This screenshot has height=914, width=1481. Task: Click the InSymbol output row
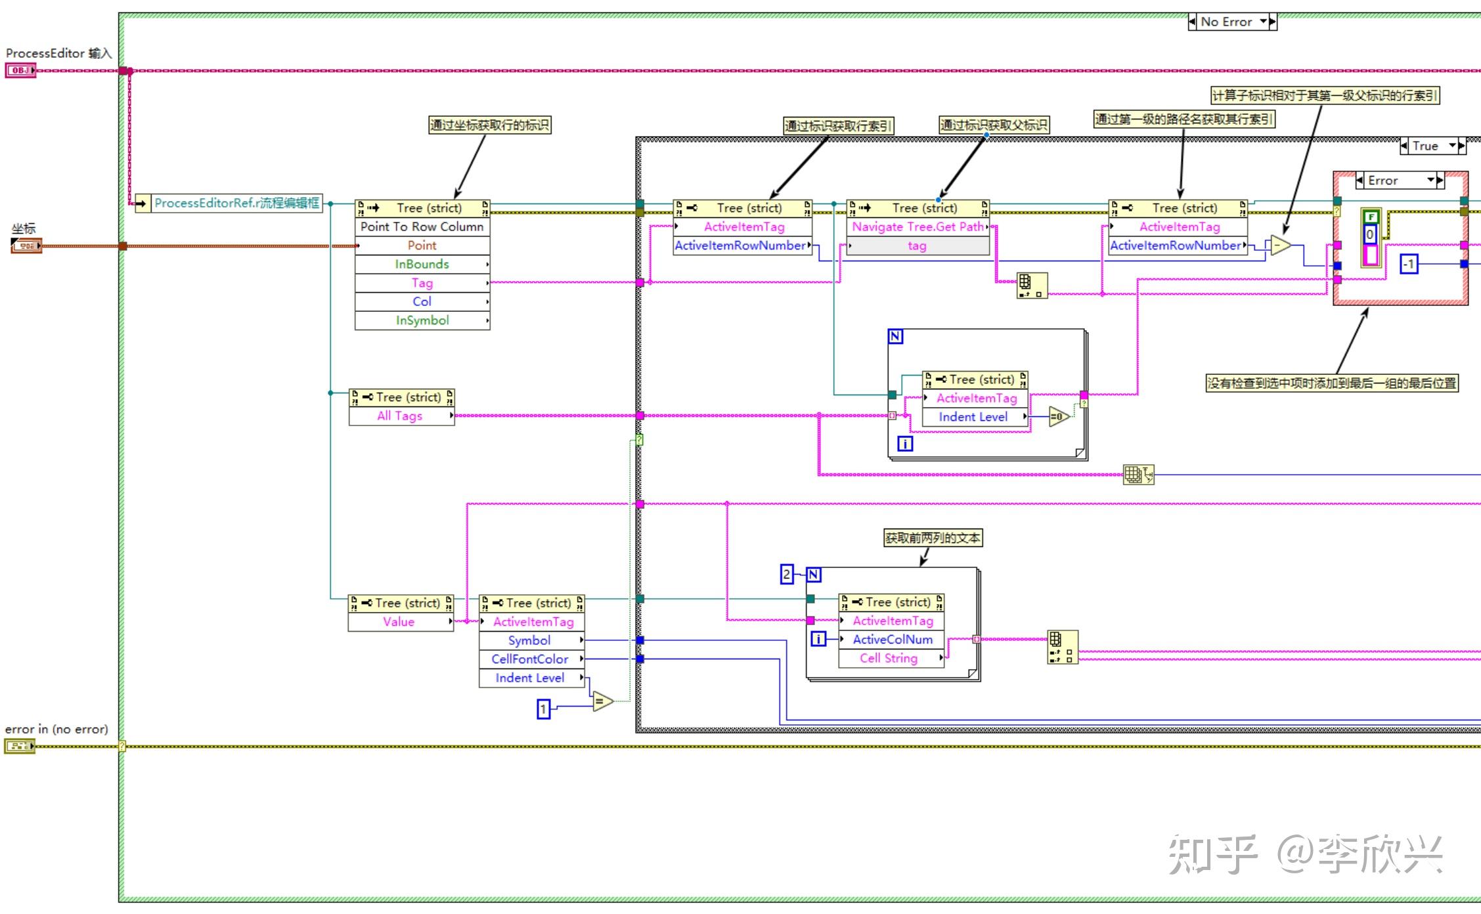422,320
